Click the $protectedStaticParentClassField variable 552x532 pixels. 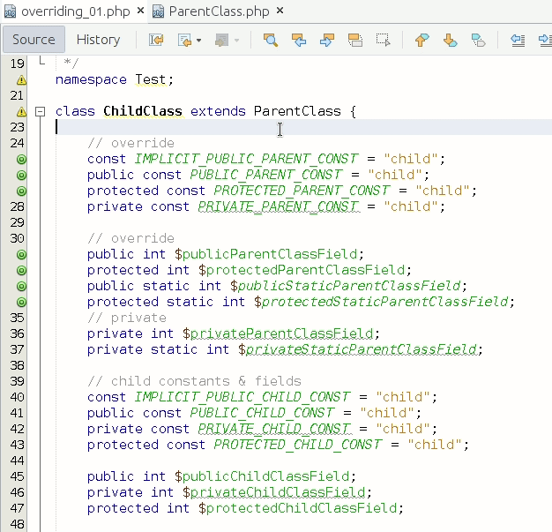tap(381, 302)
